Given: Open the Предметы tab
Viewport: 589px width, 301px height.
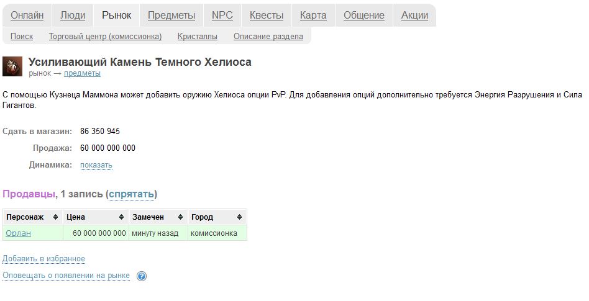Looking at the screenshot, I should click(171, 16).
